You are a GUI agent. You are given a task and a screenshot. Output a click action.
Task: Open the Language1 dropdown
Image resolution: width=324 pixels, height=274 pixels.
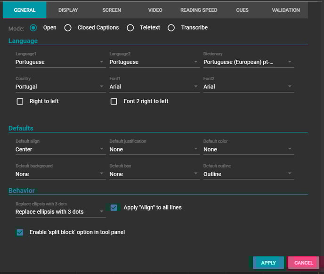click(60, 62)
